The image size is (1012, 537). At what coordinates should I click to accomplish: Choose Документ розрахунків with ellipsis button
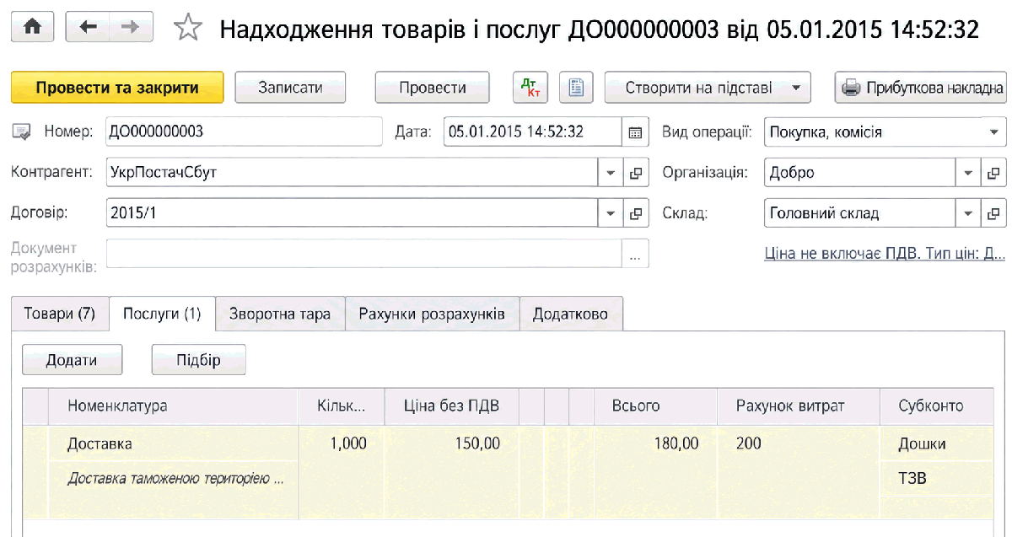(x=635, y=254)
